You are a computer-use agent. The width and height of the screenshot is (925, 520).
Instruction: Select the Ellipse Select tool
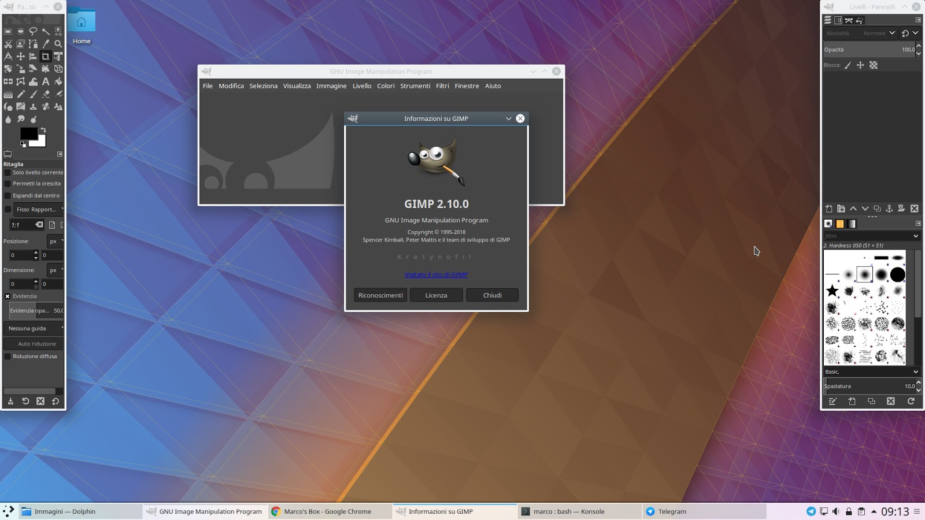21,31
